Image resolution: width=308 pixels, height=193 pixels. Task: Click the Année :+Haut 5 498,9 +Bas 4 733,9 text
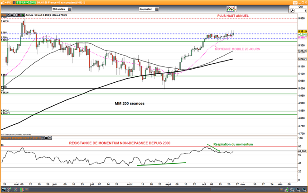point(46,15)
